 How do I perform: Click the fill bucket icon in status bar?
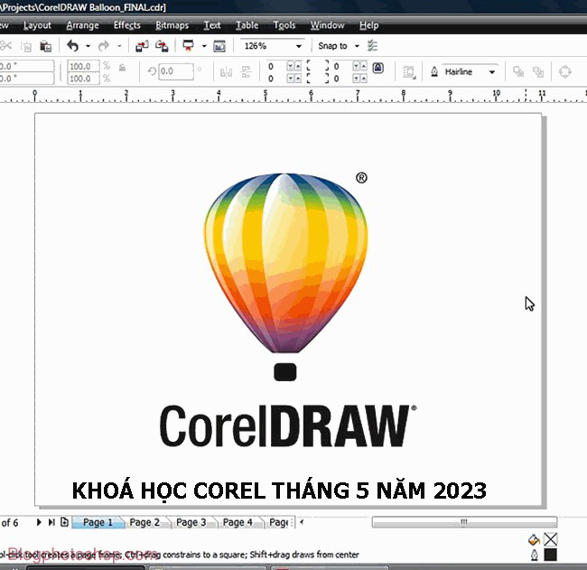(x=534, y=539)
